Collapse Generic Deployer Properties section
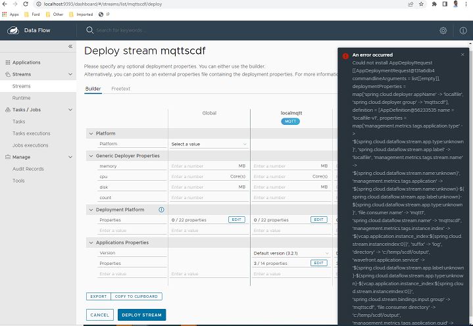Image resolution: width=473 pixels, height=326 pixels. [x=91, y=156]
